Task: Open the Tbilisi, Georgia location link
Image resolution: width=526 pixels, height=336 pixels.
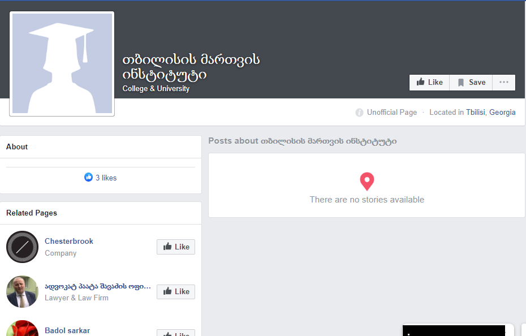Action: [490, 113]
